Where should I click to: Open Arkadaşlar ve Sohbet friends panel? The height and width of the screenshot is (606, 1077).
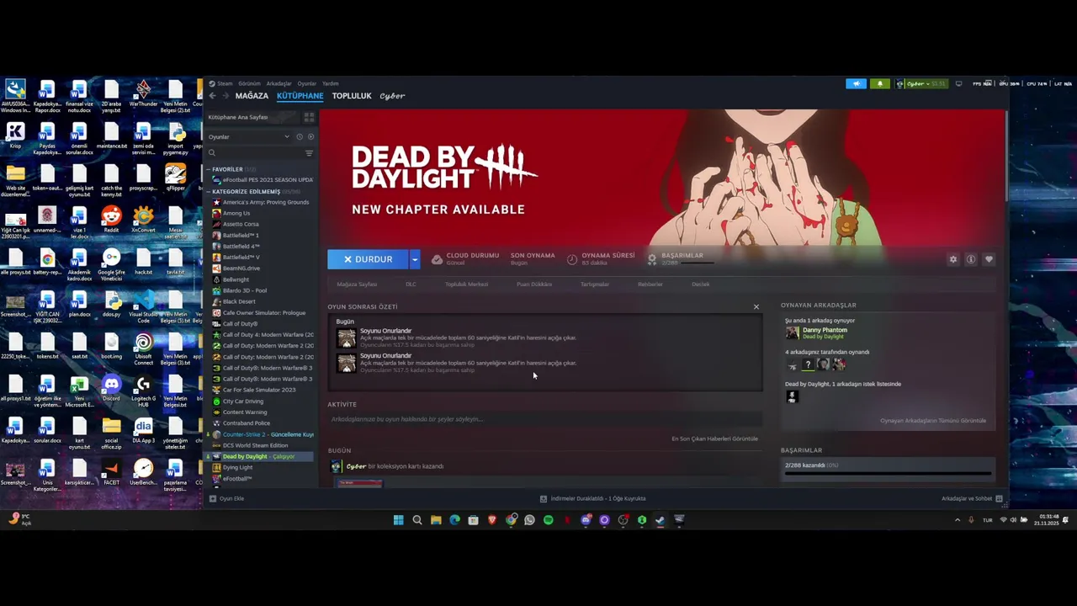(972, 498)
